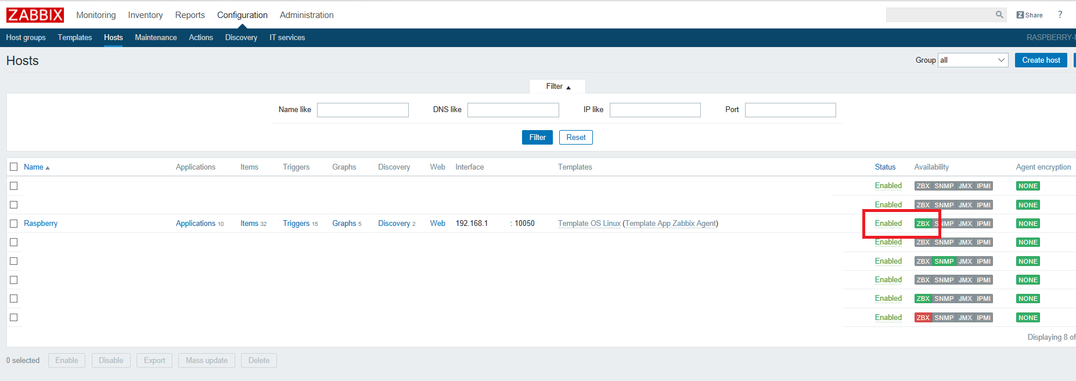Click the Reset filter button
This screenshot has height=381, width=1076.
click(x=576, y=138)
